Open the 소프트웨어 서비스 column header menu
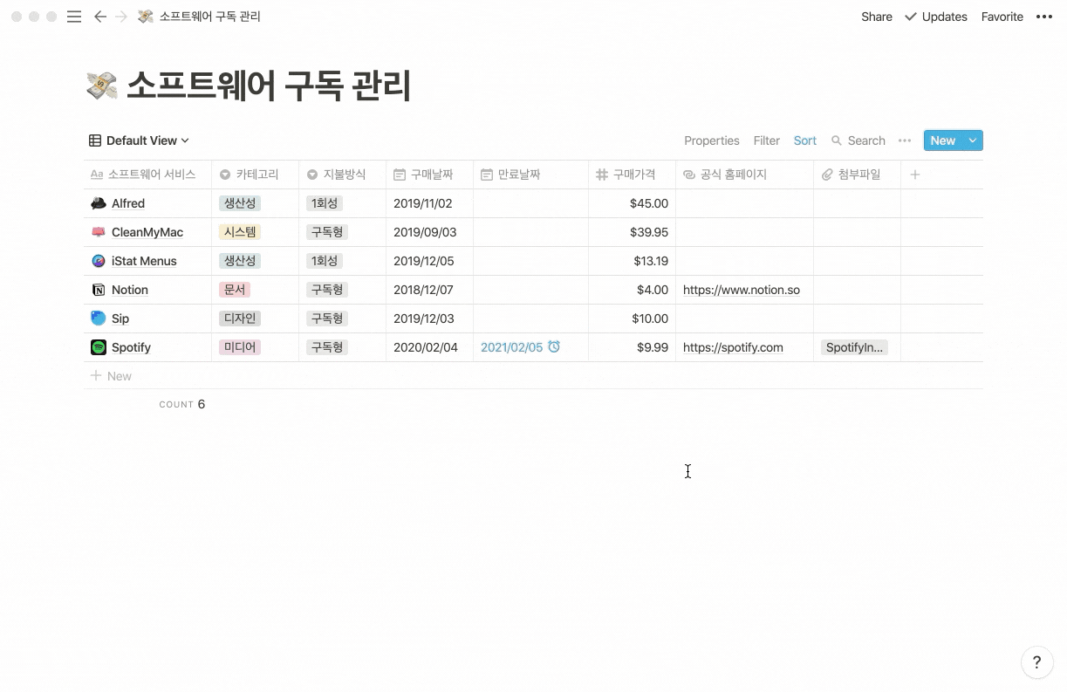Screen dimensions: 1067x692 (x=148, y=175)
